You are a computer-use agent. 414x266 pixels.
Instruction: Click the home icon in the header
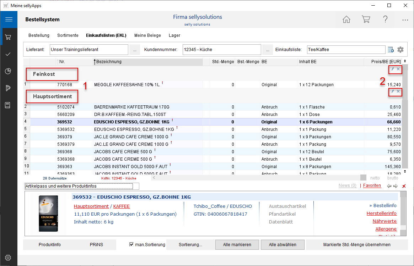point(346,20)
